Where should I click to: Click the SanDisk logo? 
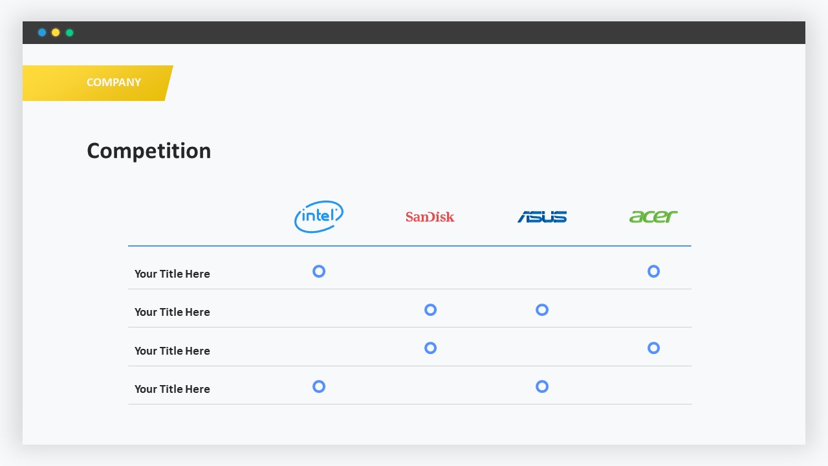click(x=430, y=217)
